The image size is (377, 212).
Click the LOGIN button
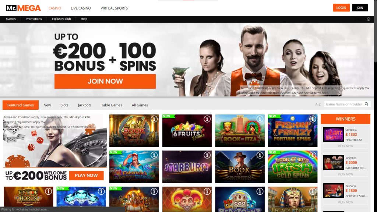pos(341,8)
